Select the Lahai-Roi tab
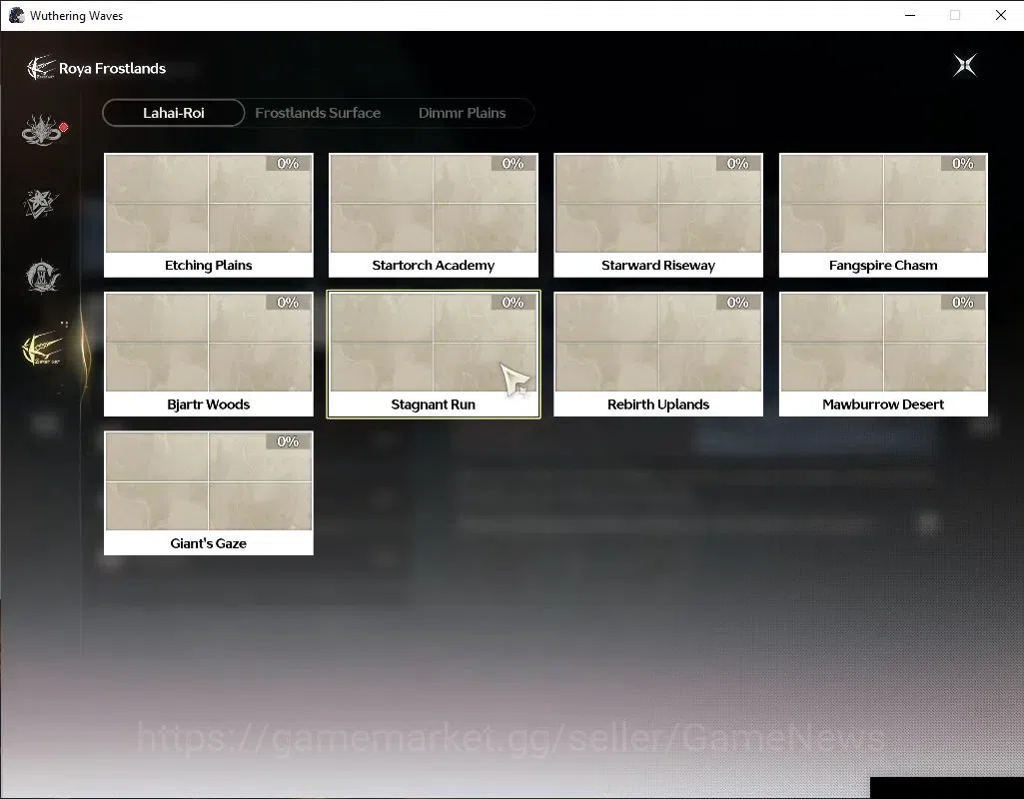 174,113
